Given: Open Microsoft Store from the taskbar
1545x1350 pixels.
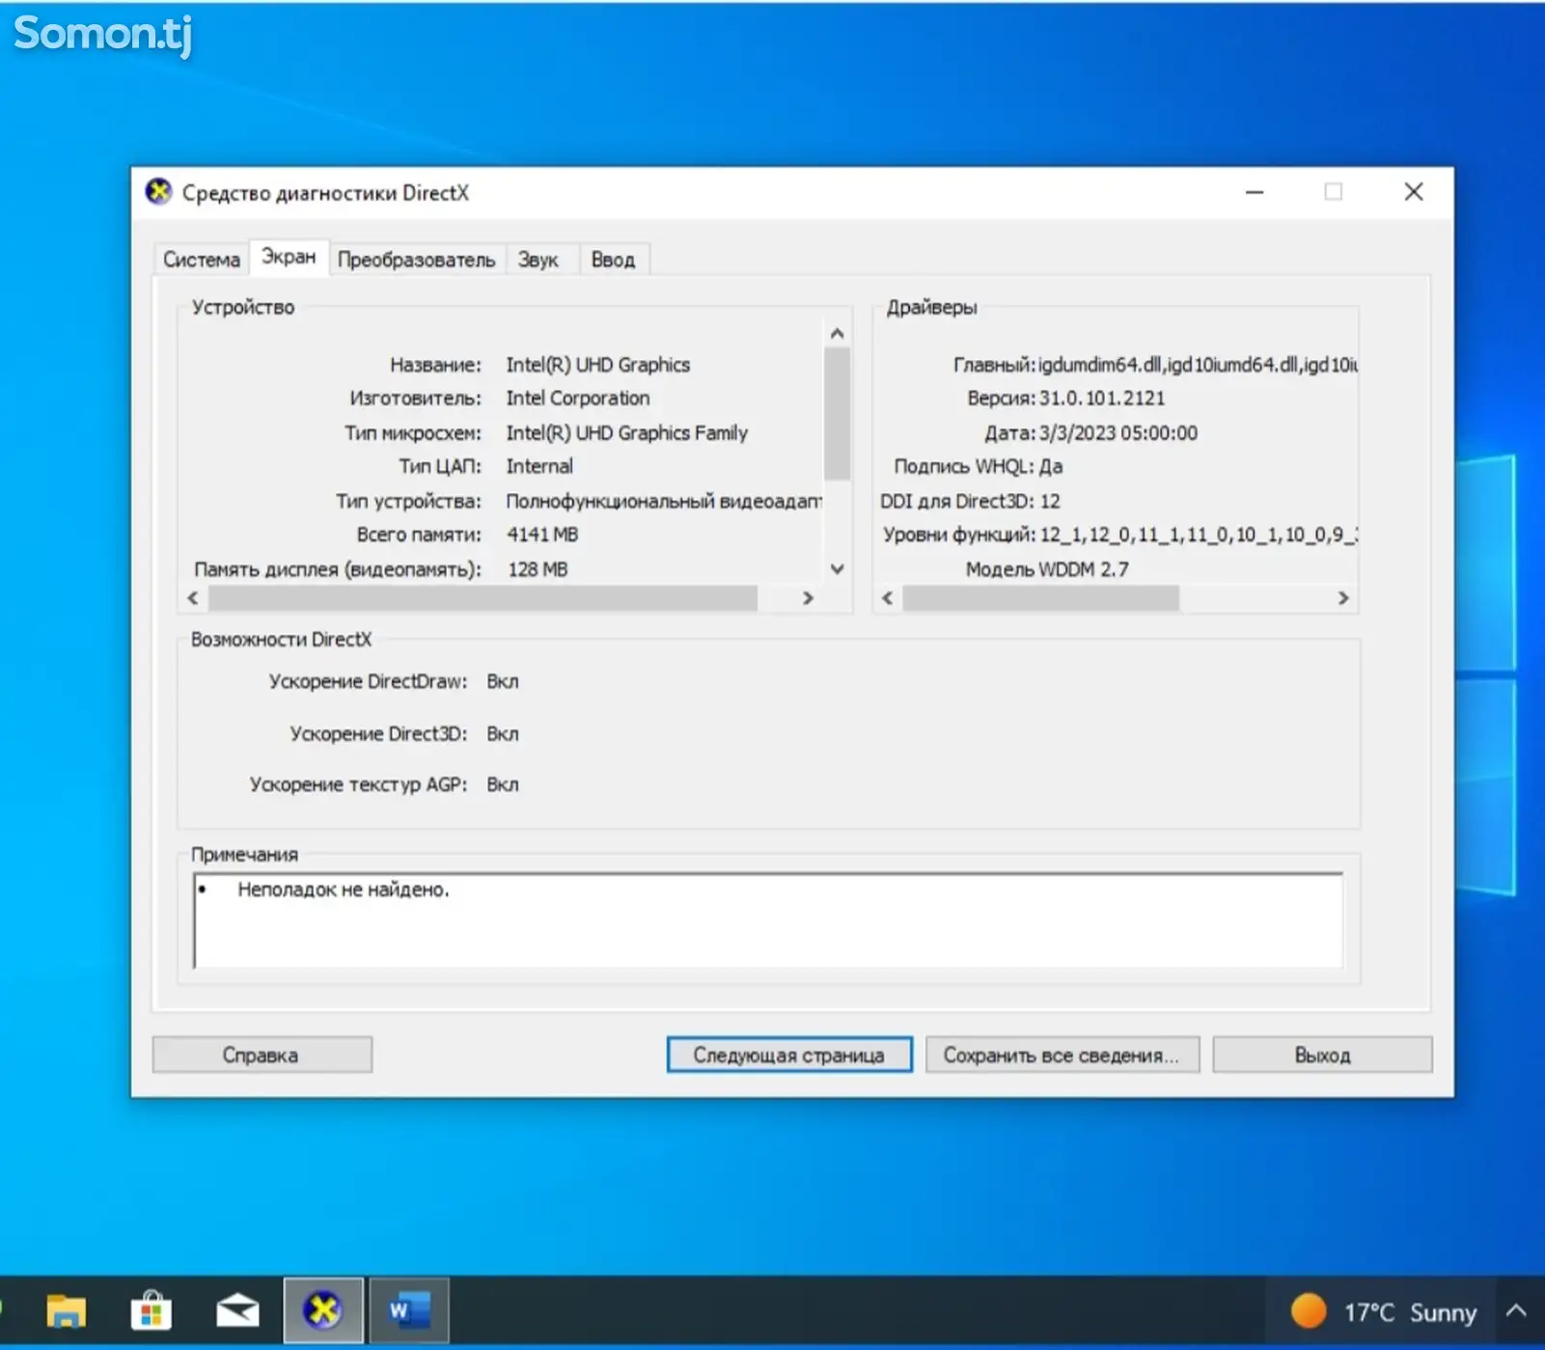Looking at the screenshot, I should tap(152, 1310).
